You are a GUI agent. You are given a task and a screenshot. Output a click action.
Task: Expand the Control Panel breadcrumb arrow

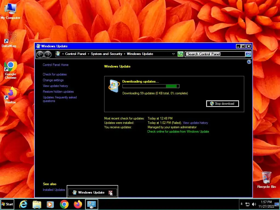pos(88,54)
